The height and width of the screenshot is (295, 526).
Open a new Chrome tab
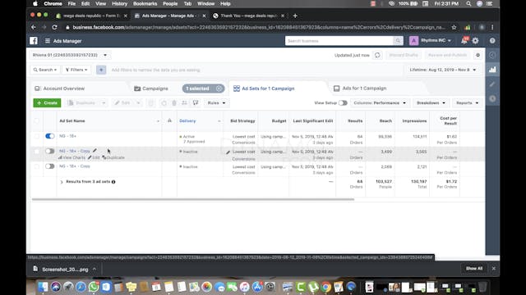[x=295, y=16]
